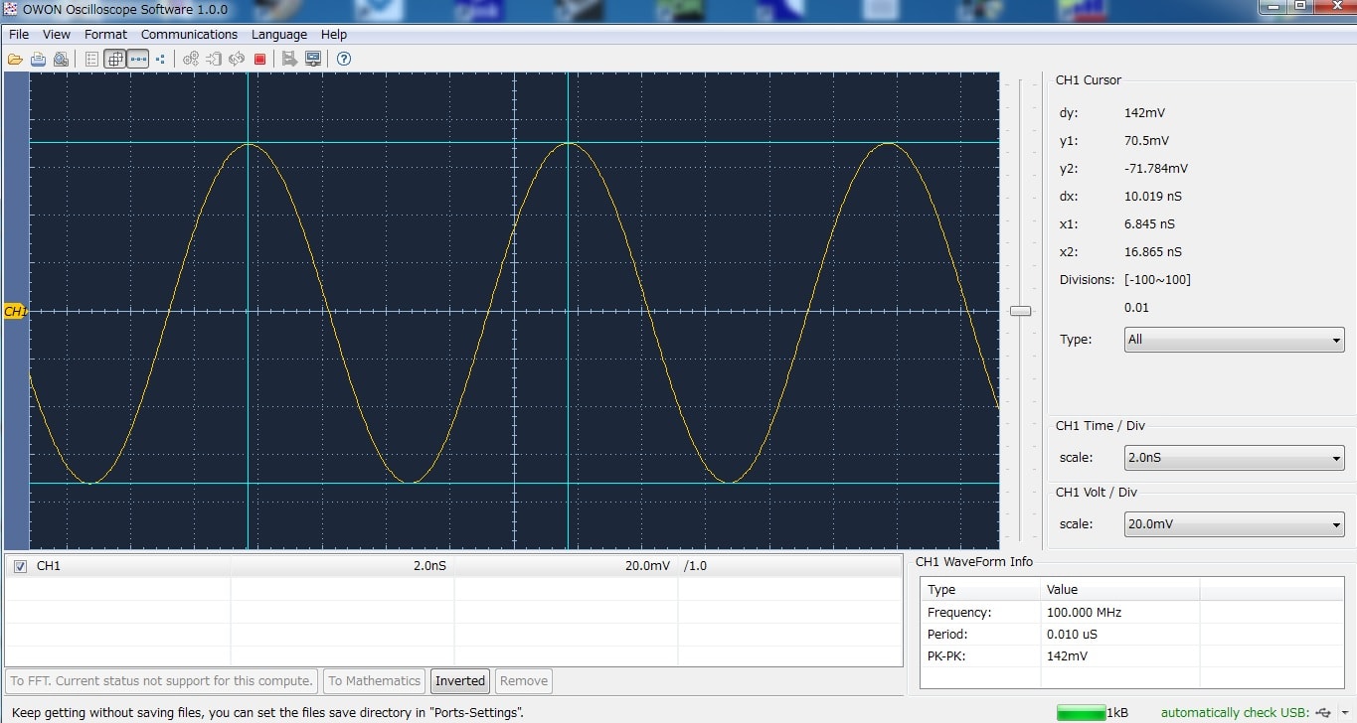This screenshot has height=723, width=1357.
Task: Click the Divisions range [-100~100]
Action: point(1157,280)
